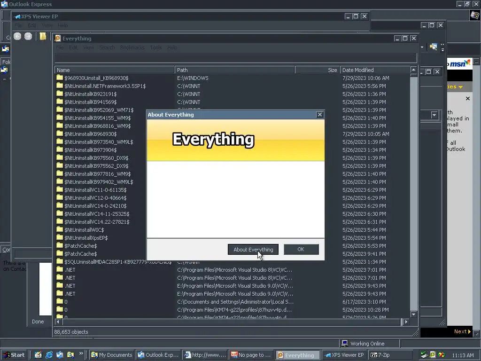Viewport: 481px width, 361px height.
Task: Open the combo box arrow in the background window
Action: [x=434, y=115]
